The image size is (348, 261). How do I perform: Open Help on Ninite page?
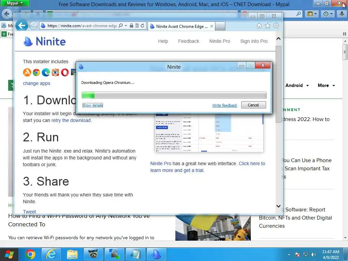163,41
